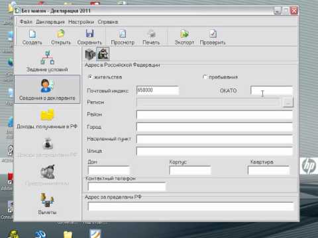Image resolution: width=318 pixels, height=238 pixels.
Task: Select Доходы, полученные в РФ section
Action: pos(47,118)
